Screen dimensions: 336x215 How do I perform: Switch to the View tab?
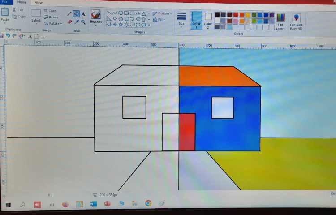pos(39,2)
